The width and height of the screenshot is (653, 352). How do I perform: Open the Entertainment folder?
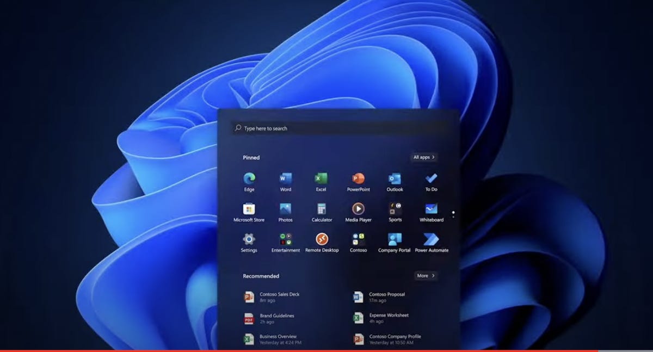(x=286, y=243)
